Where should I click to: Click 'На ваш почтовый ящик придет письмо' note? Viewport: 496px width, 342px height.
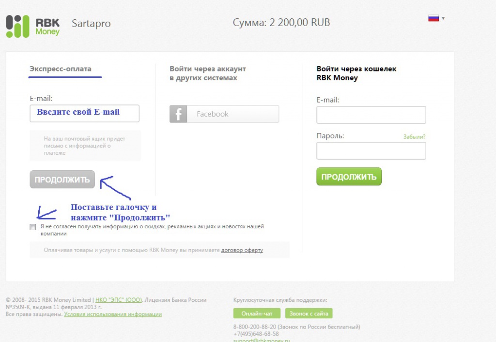[x=84, y=146]
